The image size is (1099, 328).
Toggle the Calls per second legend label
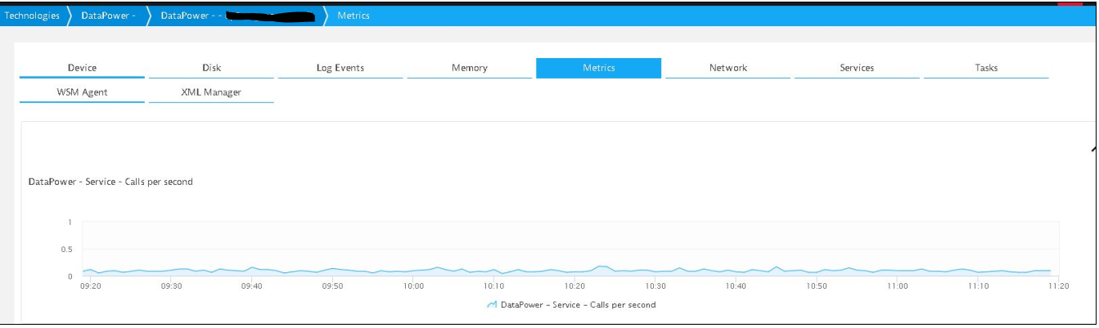pos(578,304)
